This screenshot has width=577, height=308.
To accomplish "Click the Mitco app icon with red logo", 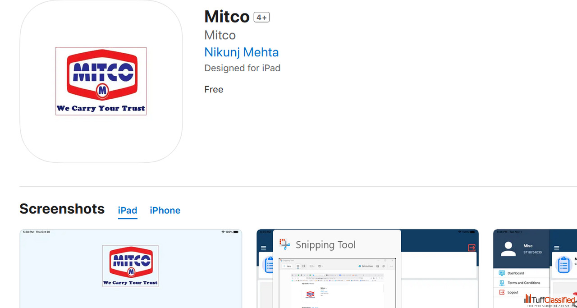I will pos(101,81).
